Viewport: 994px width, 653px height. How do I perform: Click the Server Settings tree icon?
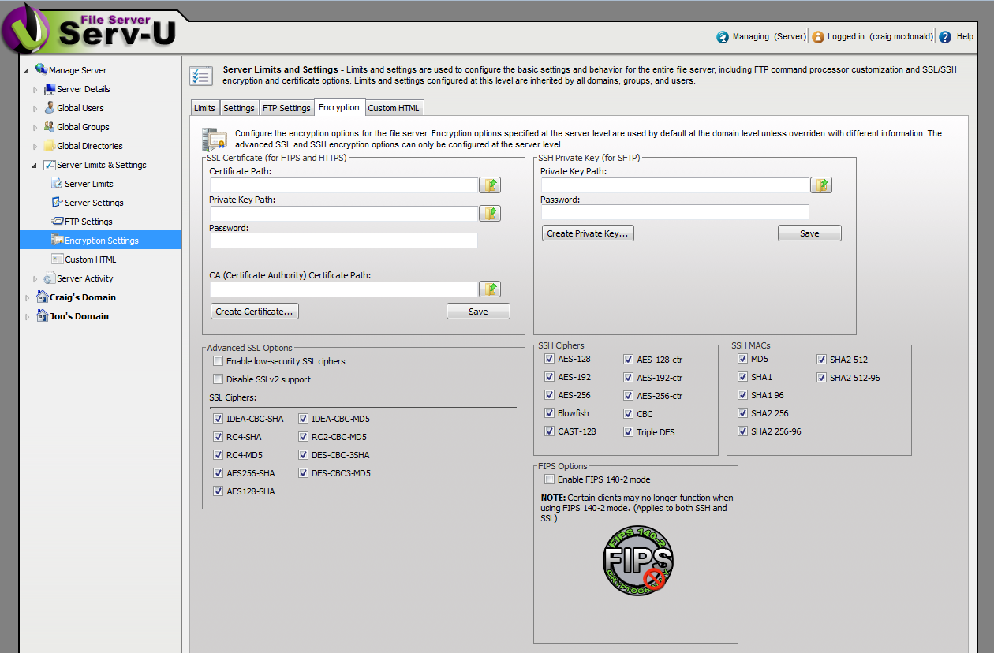tap(57, 203)
